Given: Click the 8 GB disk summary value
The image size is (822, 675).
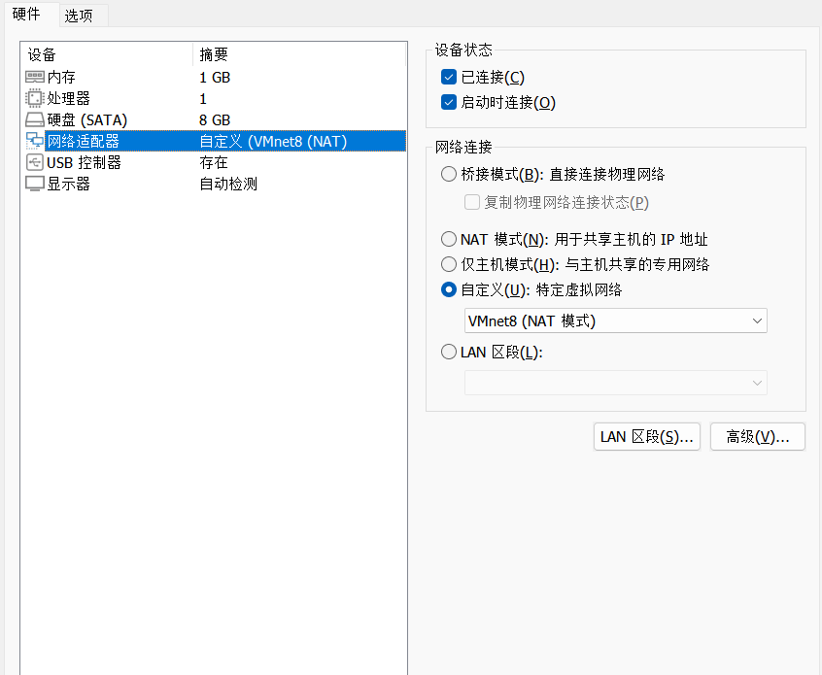Looking at the screenshot, I should point(215,120).
